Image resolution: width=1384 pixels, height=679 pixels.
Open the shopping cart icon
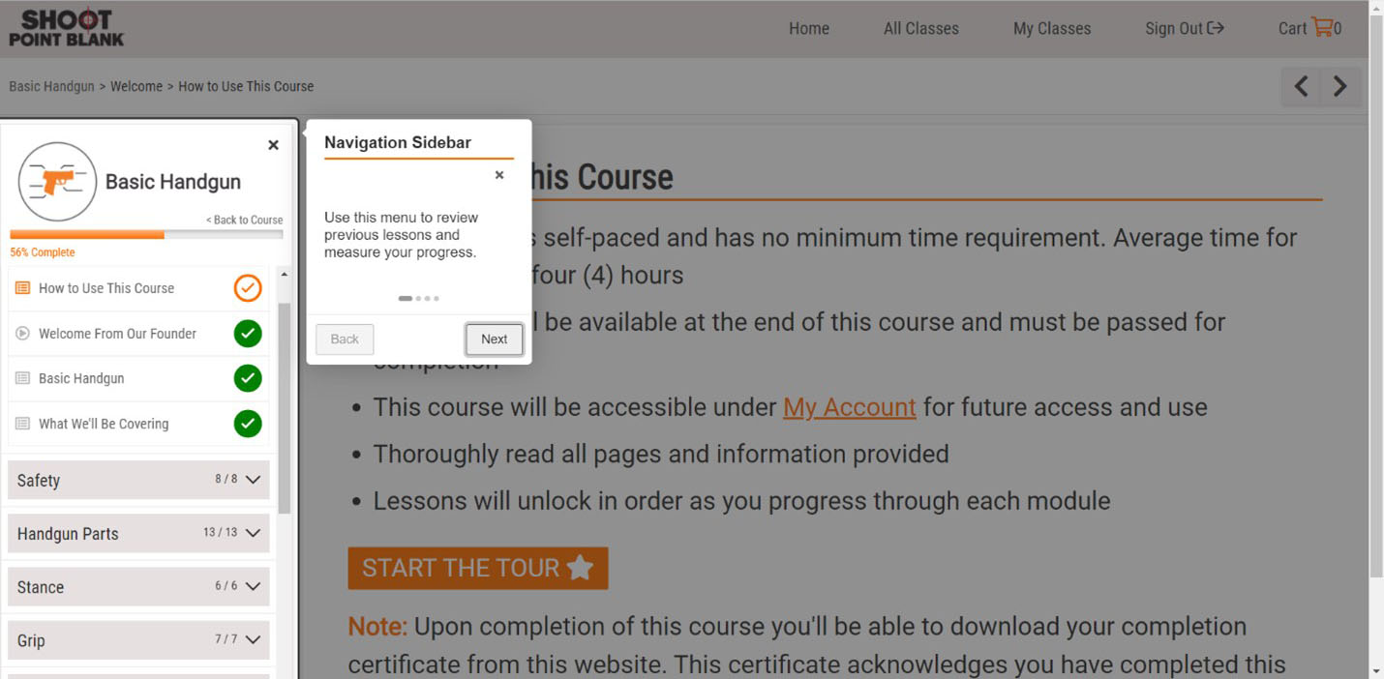pyautogui.click(x=1321, y=27)
